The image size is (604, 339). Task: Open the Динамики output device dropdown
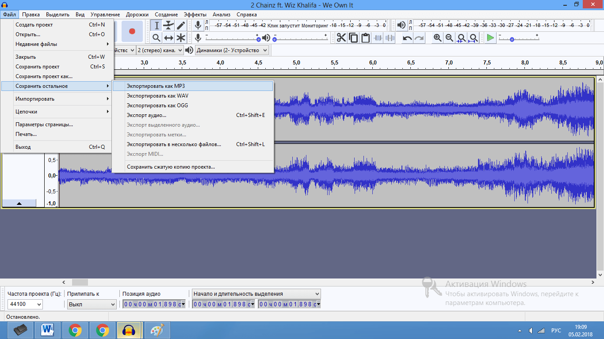coord(232,50)
